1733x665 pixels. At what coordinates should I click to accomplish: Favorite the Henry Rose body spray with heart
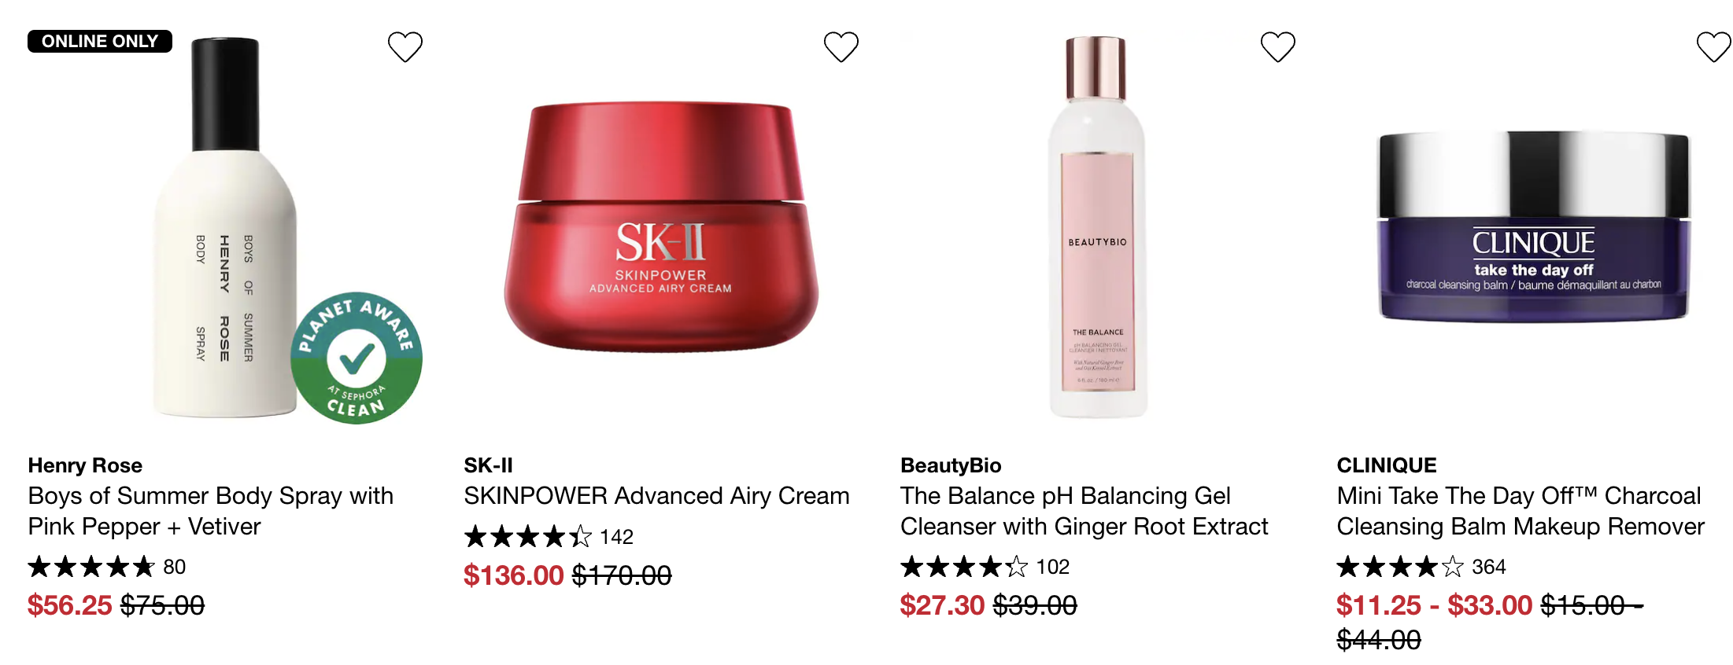point(405,47)
